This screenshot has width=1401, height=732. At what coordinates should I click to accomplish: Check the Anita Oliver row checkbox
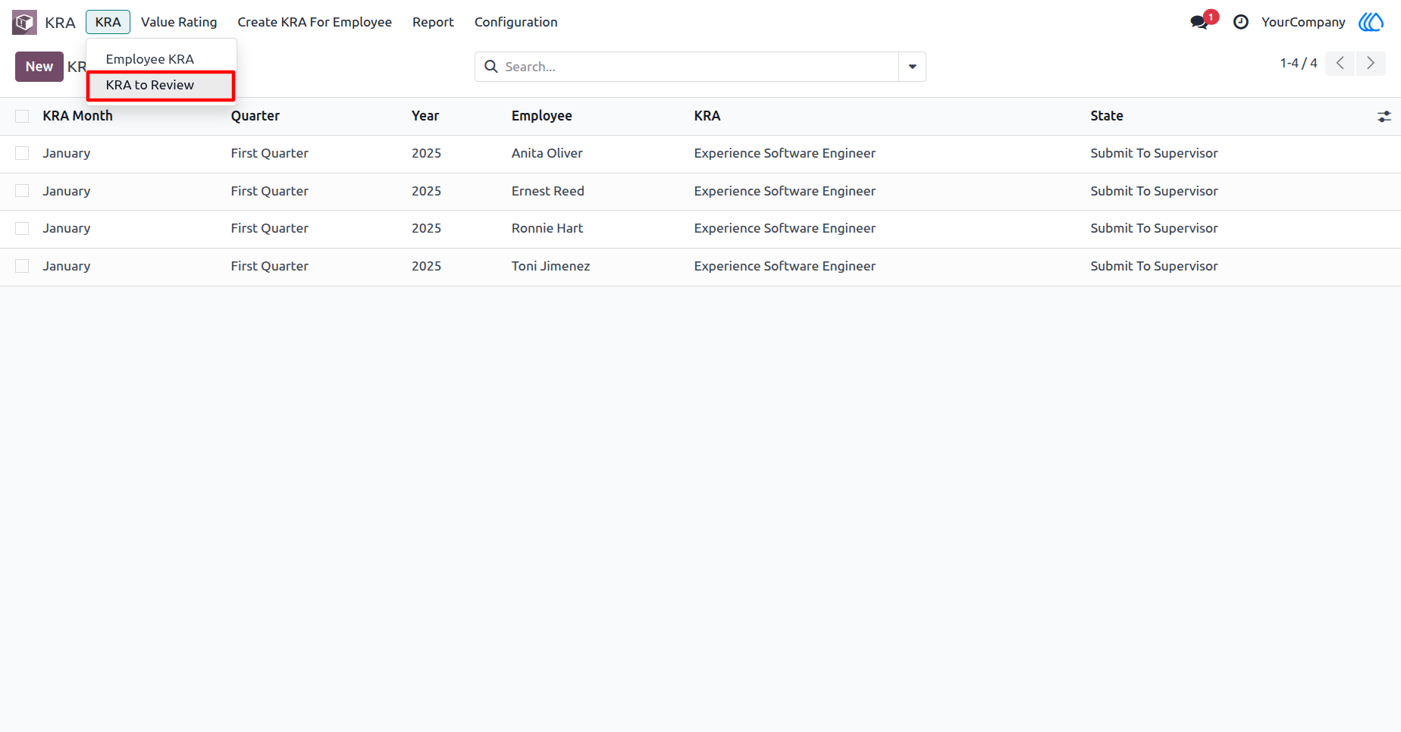22,153
